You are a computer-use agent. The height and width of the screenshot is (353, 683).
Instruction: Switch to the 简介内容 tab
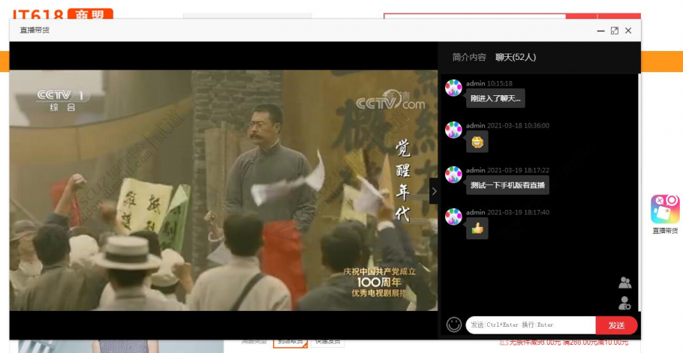(468, 58)
